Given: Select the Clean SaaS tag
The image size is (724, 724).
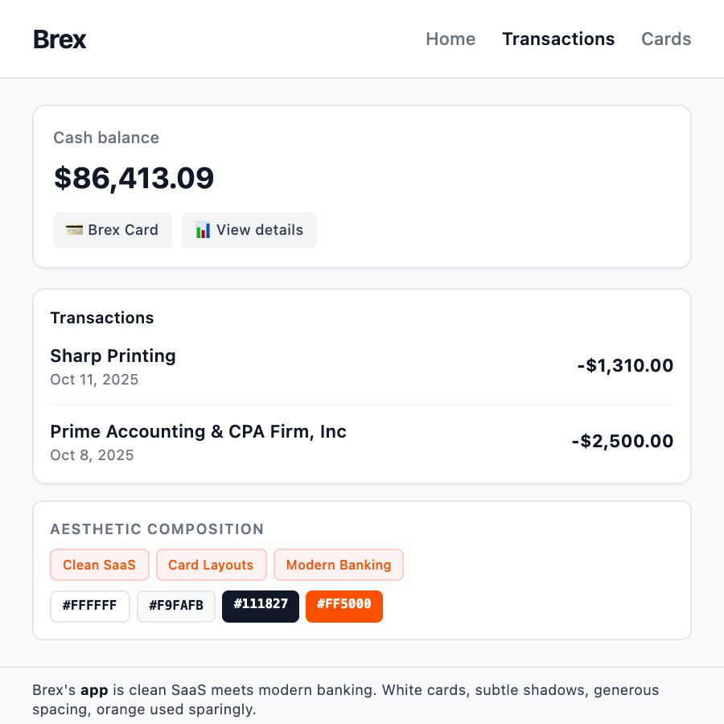Looking at the screenshot, I should point(99,565).
